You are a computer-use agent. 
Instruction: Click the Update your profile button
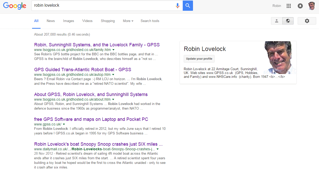point(199,59)
